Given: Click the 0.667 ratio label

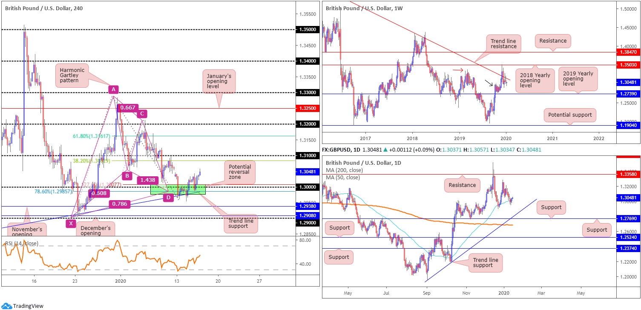Looking at the screenshot, I should coord(127,108).
